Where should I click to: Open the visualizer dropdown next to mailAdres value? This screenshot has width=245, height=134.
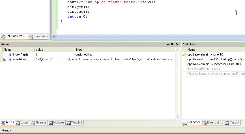point(73,60)
